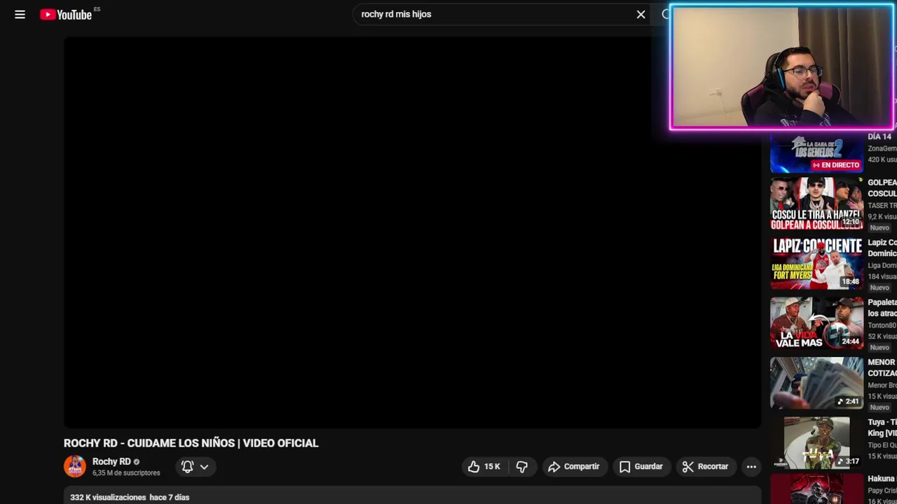897x504 pixels.
Task: Open the Rochy RD channel name link
Action: pos(111,461)
